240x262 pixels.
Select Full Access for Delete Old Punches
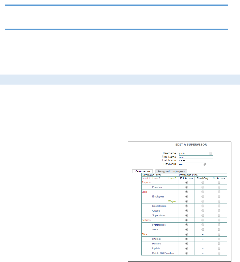coord(187,253)
